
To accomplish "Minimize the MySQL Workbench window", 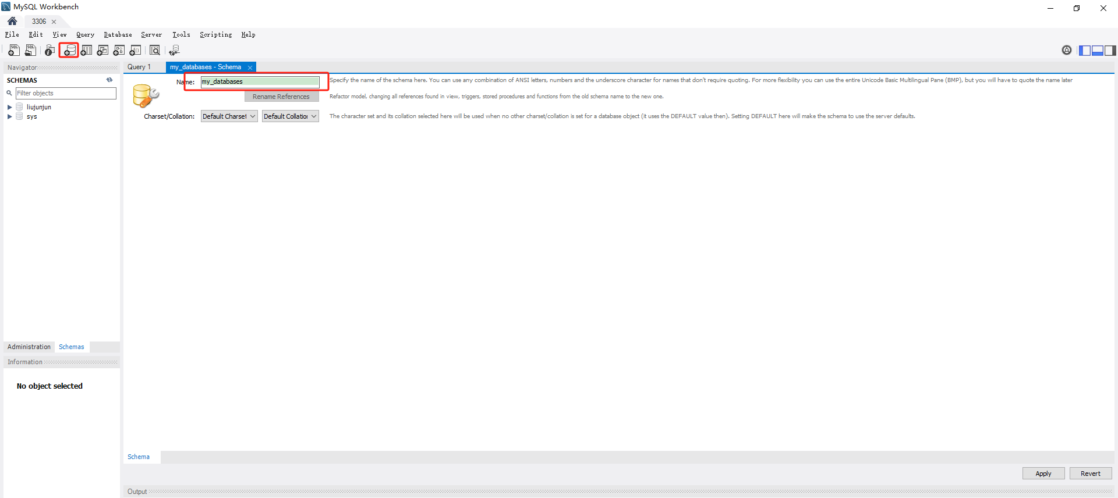I will point(1050,8).
